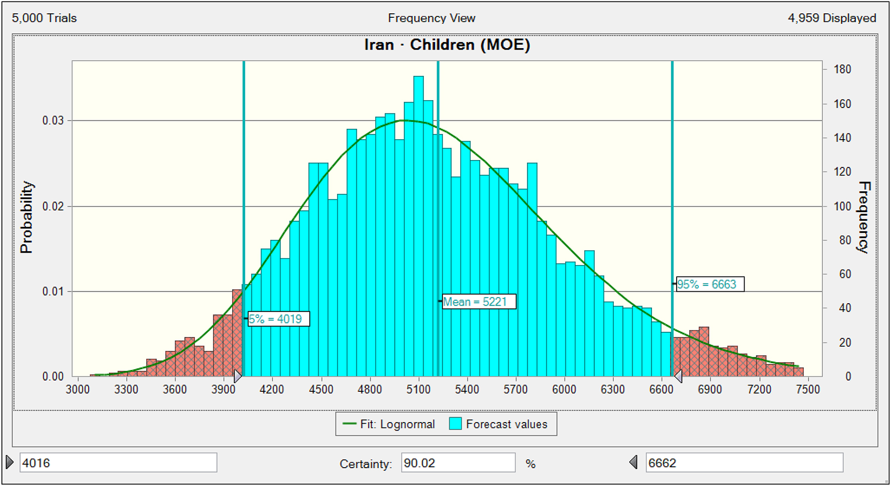The image size is (891, 486).
Task: Click the Probability axis title on left
Action: [26, 217]
